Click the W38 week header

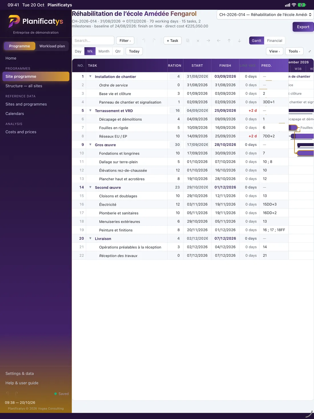pos(298,69)
